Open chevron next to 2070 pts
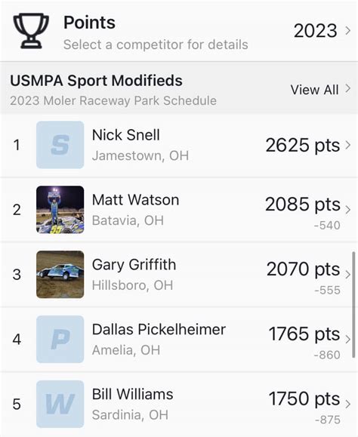The image size is (358, 437). point(347,275)
